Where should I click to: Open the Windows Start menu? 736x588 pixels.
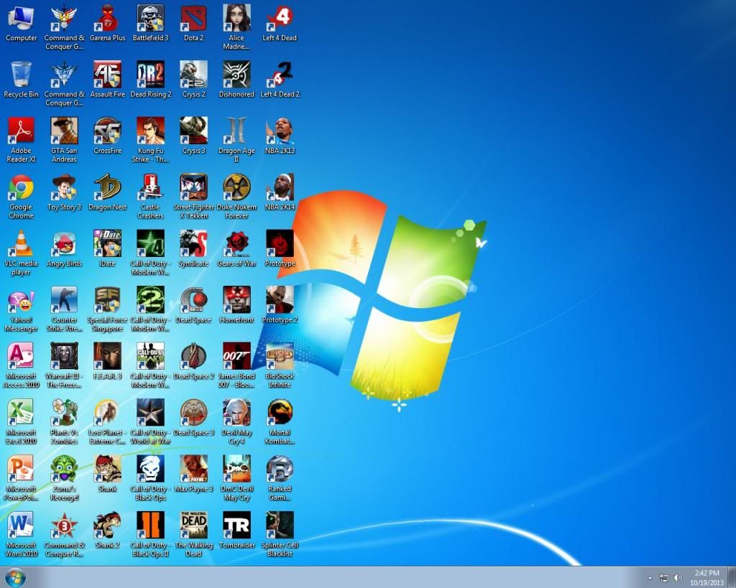15,577
